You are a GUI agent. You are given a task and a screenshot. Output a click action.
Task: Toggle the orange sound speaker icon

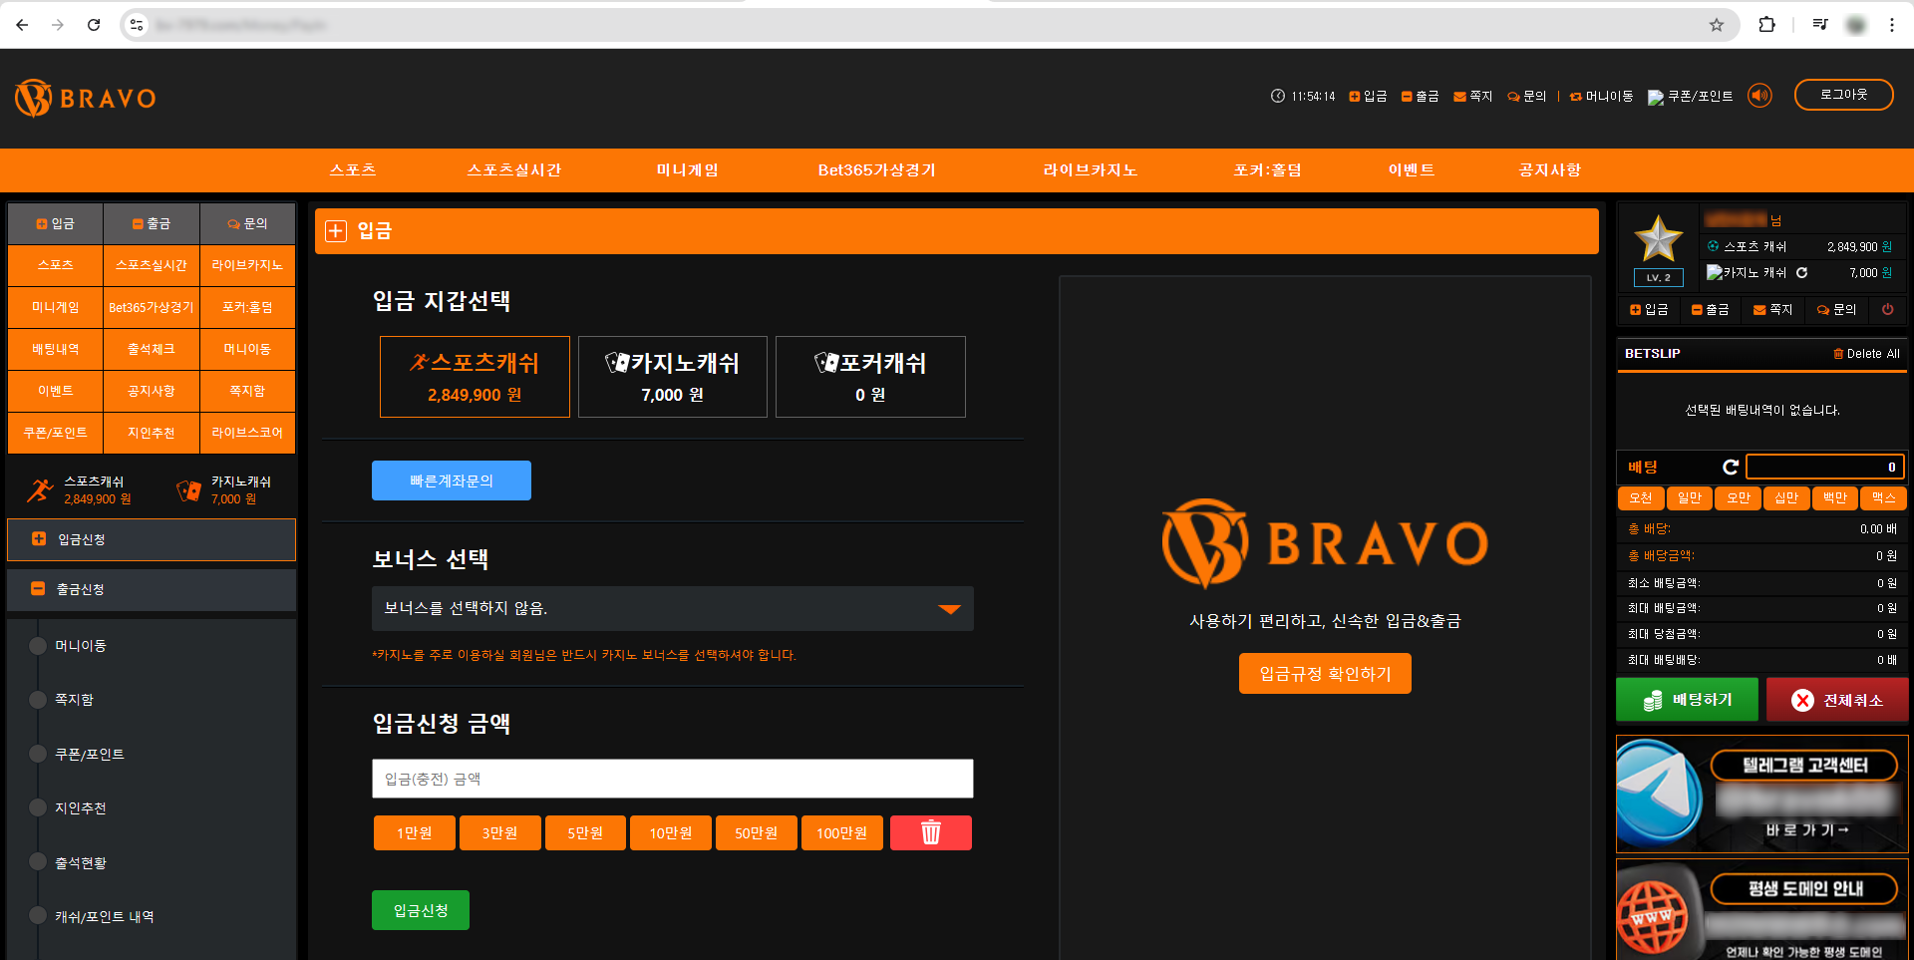[x=1759, y=96]
